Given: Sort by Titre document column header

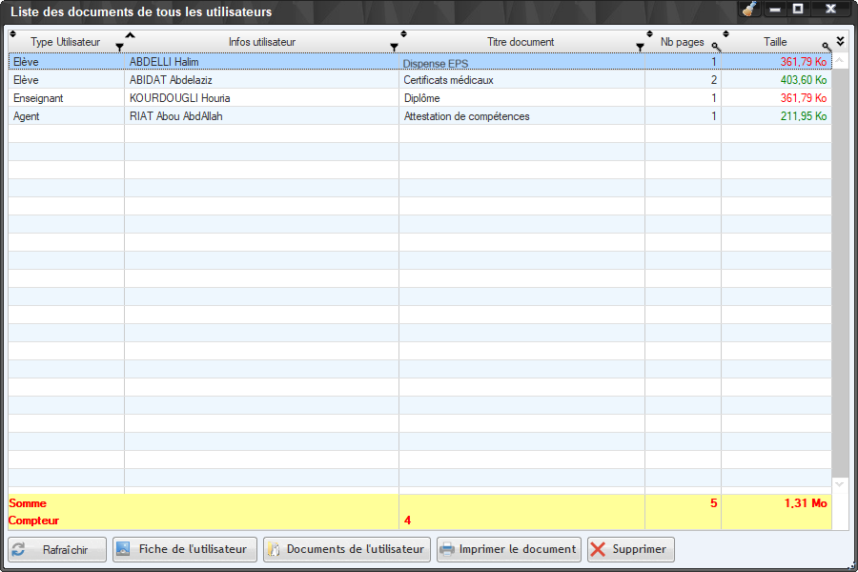Looking at the screenshot, I should coord(520,42).
